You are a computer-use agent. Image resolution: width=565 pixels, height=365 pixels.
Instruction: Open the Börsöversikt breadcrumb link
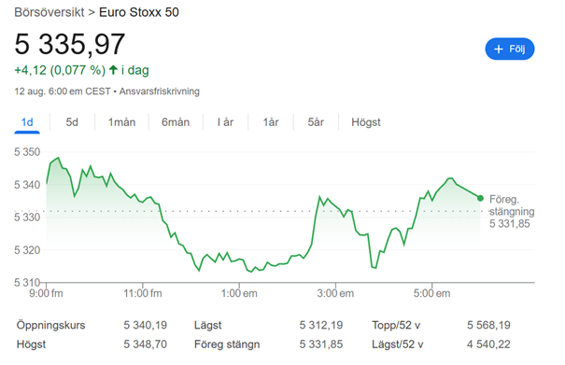49,12
